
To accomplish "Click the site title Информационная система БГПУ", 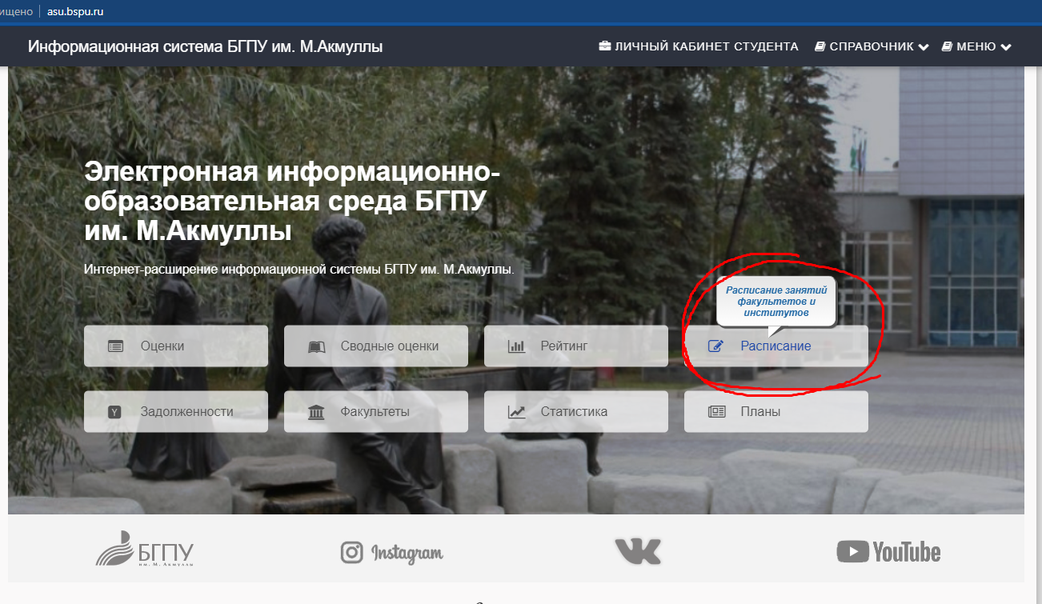I will click(205, 46).
